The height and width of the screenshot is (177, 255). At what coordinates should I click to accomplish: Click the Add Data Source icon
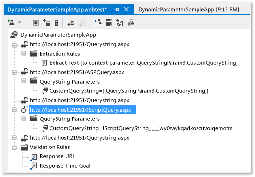pyautogui.click(x=47, y=23)
